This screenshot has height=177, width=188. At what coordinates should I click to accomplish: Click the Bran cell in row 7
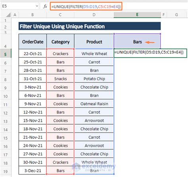(x=94, y=70)
